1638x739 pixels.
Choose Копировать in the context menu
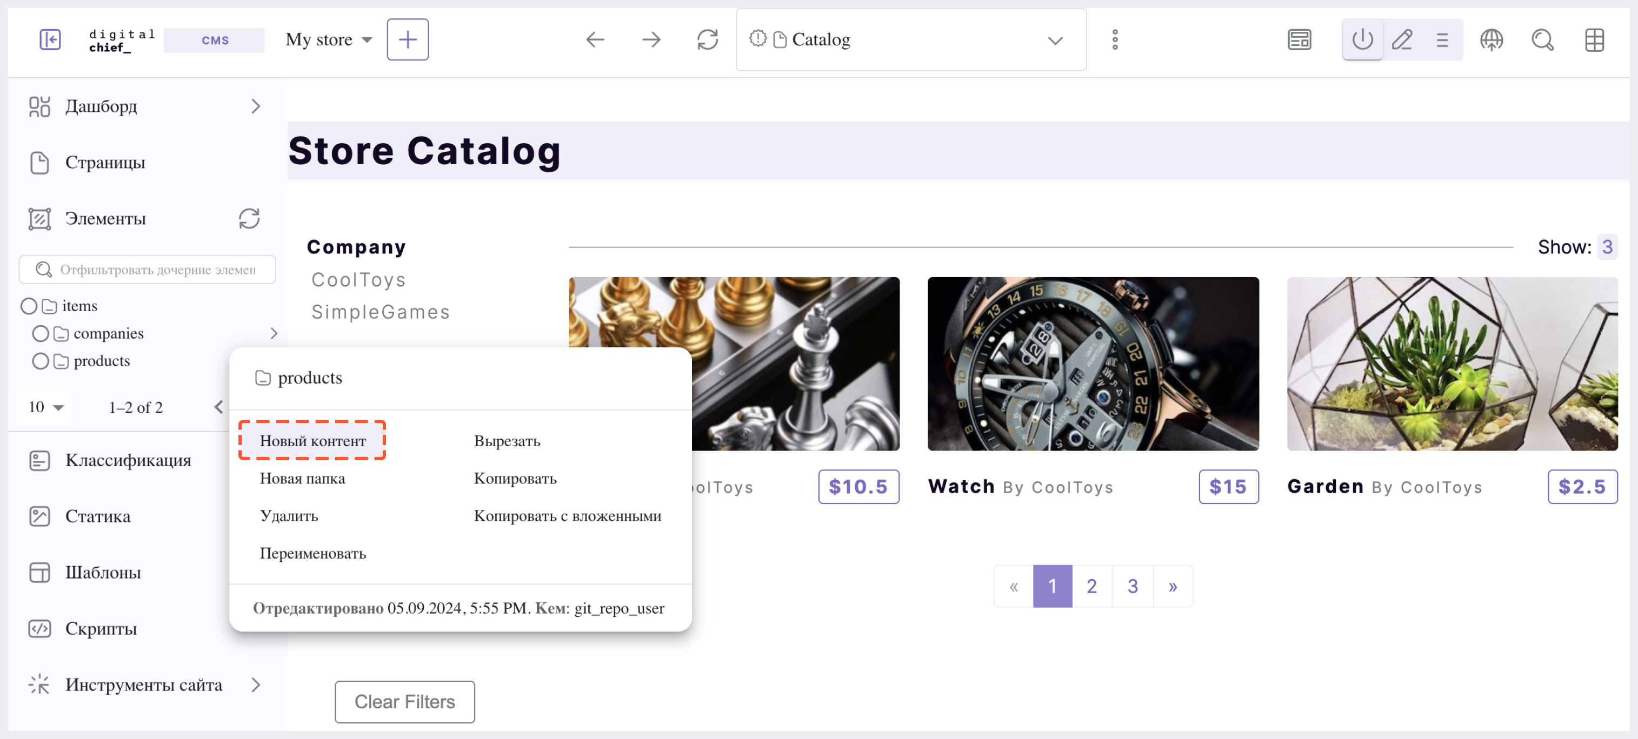515,478
